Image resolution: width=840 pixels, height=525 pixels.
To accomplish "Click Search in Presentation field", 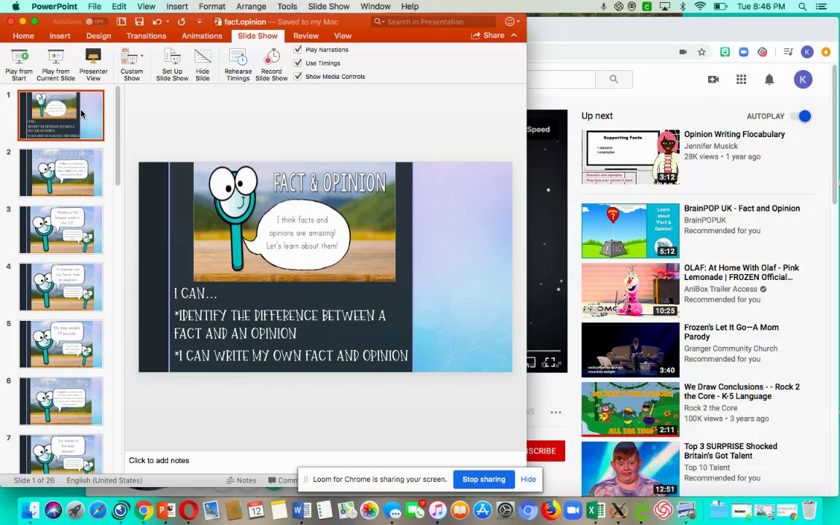I will click(x=433, y=21).
